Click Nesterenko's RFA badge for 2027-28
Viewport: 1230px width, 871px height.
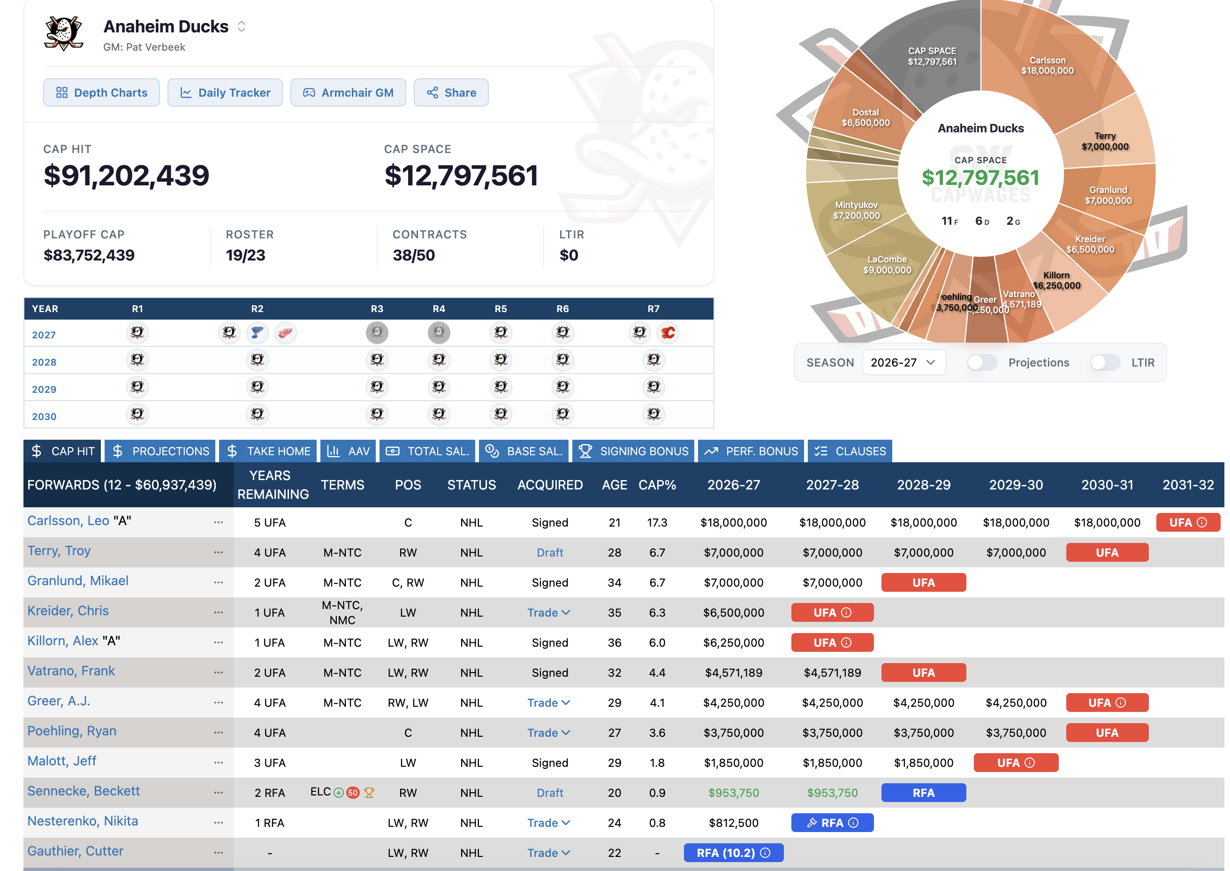point(832,823)
